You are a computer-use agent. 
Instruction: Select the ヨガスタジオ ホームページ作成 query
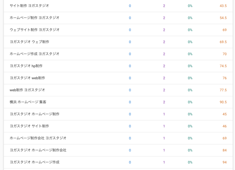pos(35,162)
